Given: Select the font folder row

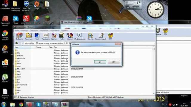Looking at the screenshot, I should 54,82.
